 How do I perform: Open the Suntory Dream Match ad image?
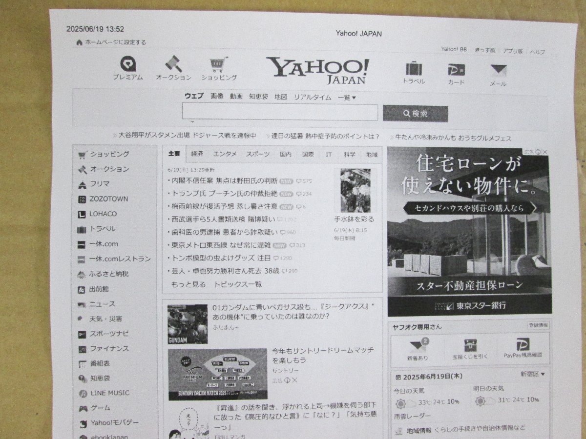(x=218, y=374)
